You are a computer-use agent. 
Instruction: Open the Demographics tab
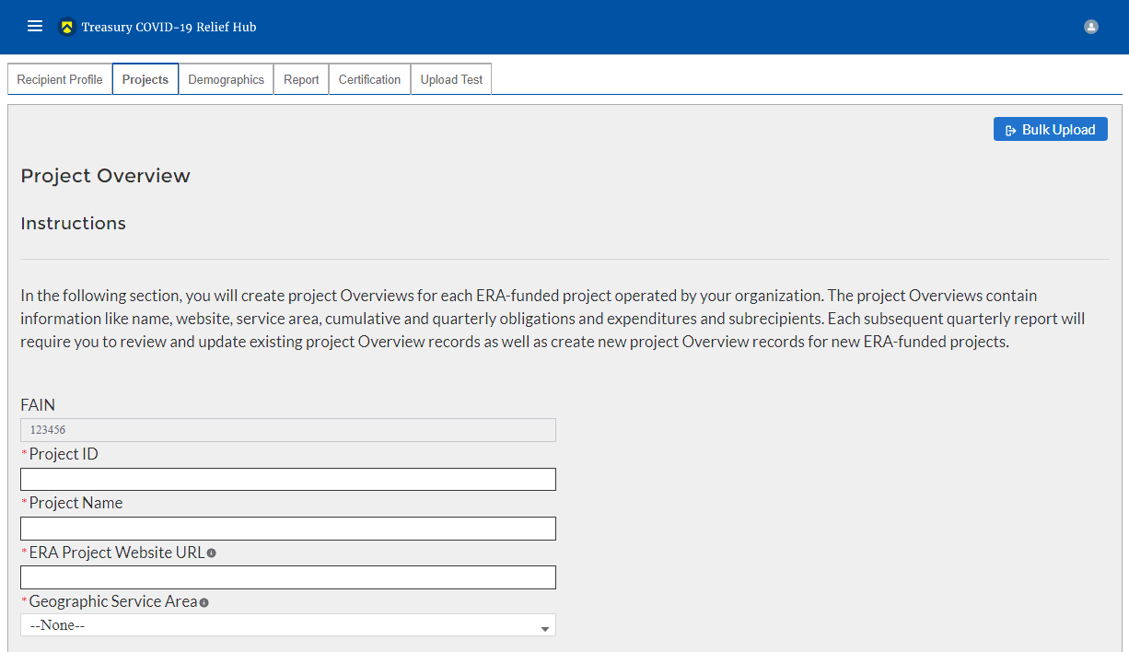pyautogui.click(x=226, y=79)
